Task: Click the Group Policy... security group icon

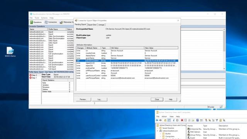Action: (x=189, y=135)
